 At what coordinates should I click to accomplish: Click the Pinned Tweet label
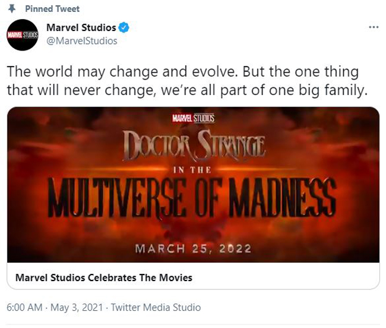(52, 9)
